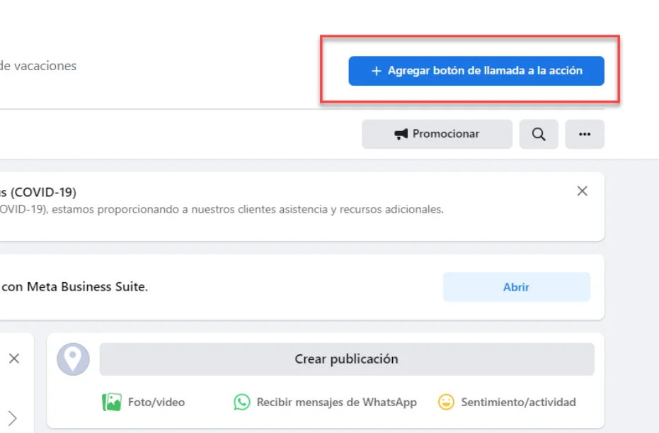Click the COVID-19 assistance description text
Image resolution: width=659 pixels, height=433 pixels.
tap(222, 209)
